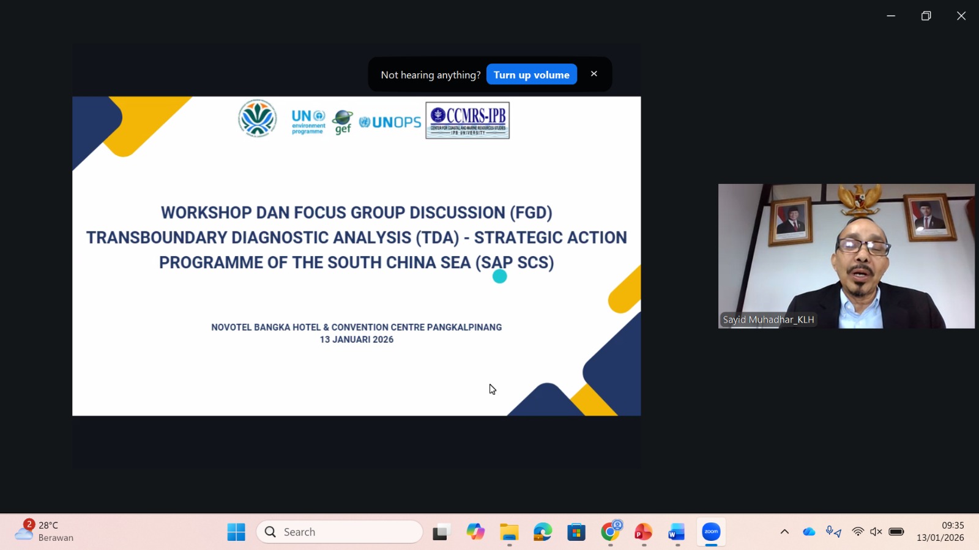Unmute the muted speaker tray icon
This screenshot has height=550, width=979.
click(x=876, y=532)
